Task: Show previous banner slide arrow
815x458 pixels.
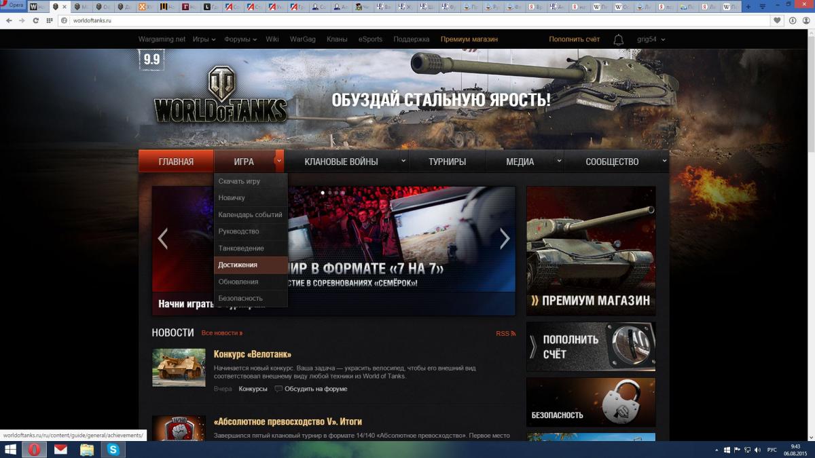Action: point(162,238)
